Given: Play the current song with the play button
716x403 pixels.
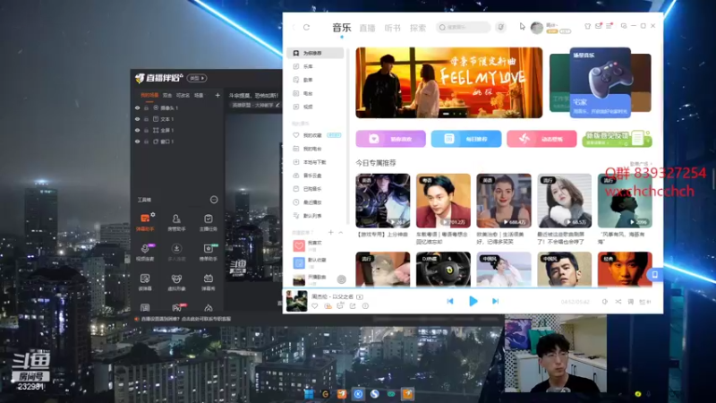Looking at the screenshot, I should [x=473, y=301].
